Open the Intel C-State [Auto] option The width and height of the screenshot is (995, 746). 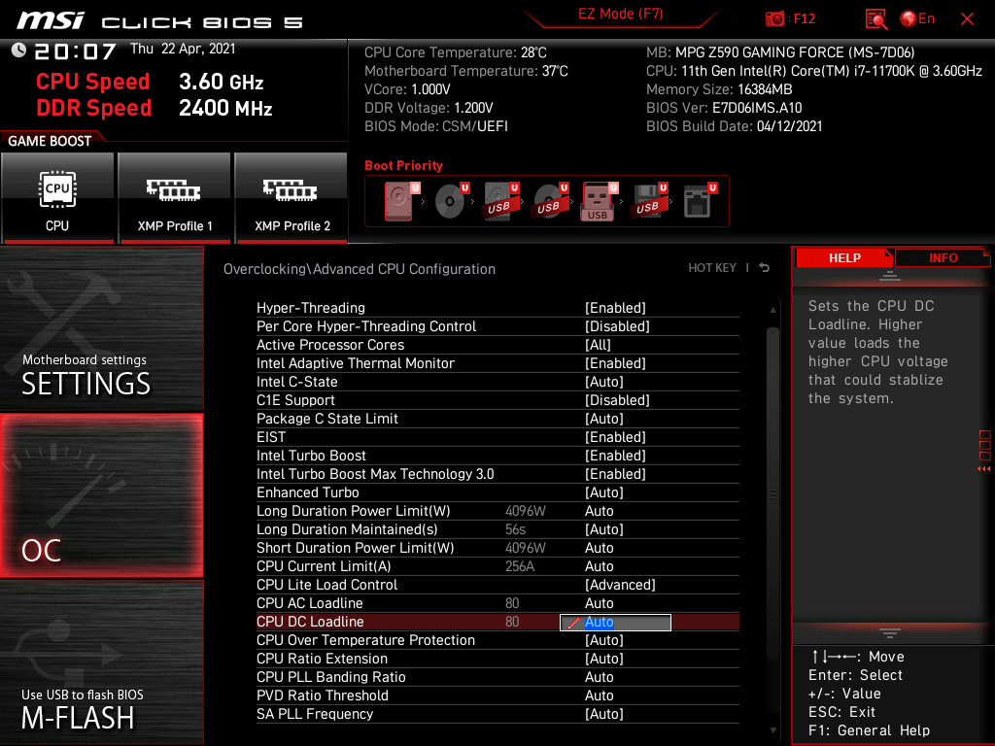click(x=497, y=381)
